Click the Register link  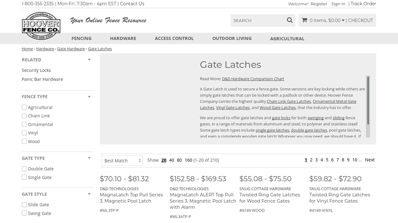(319, 4)
